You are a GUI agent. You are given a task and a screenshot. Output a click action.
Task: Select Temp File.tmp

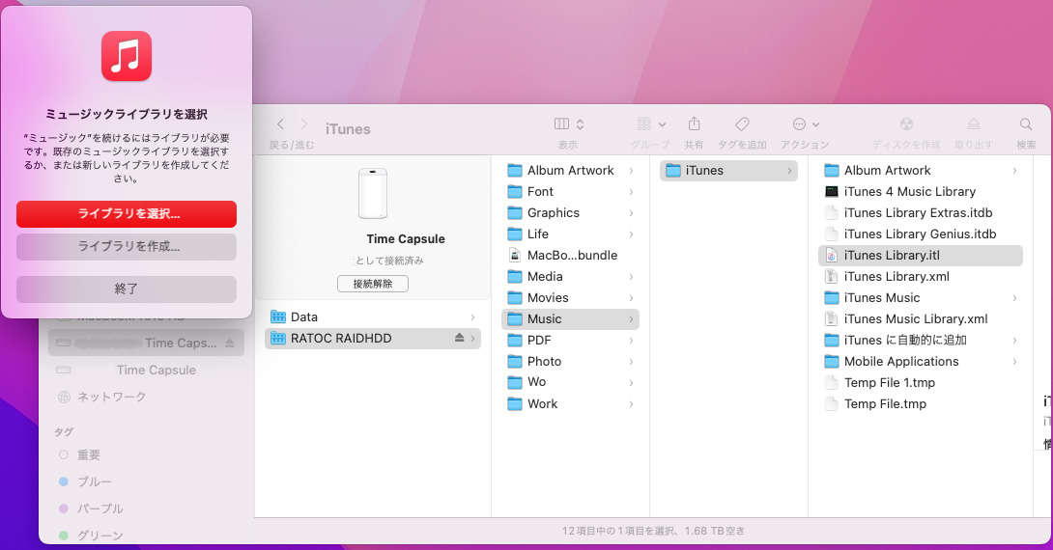[x=920, y=403]
